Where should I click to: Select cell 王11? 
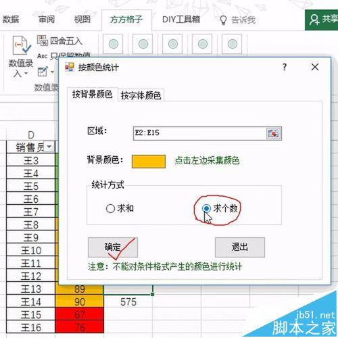click(x=31, y=262)
